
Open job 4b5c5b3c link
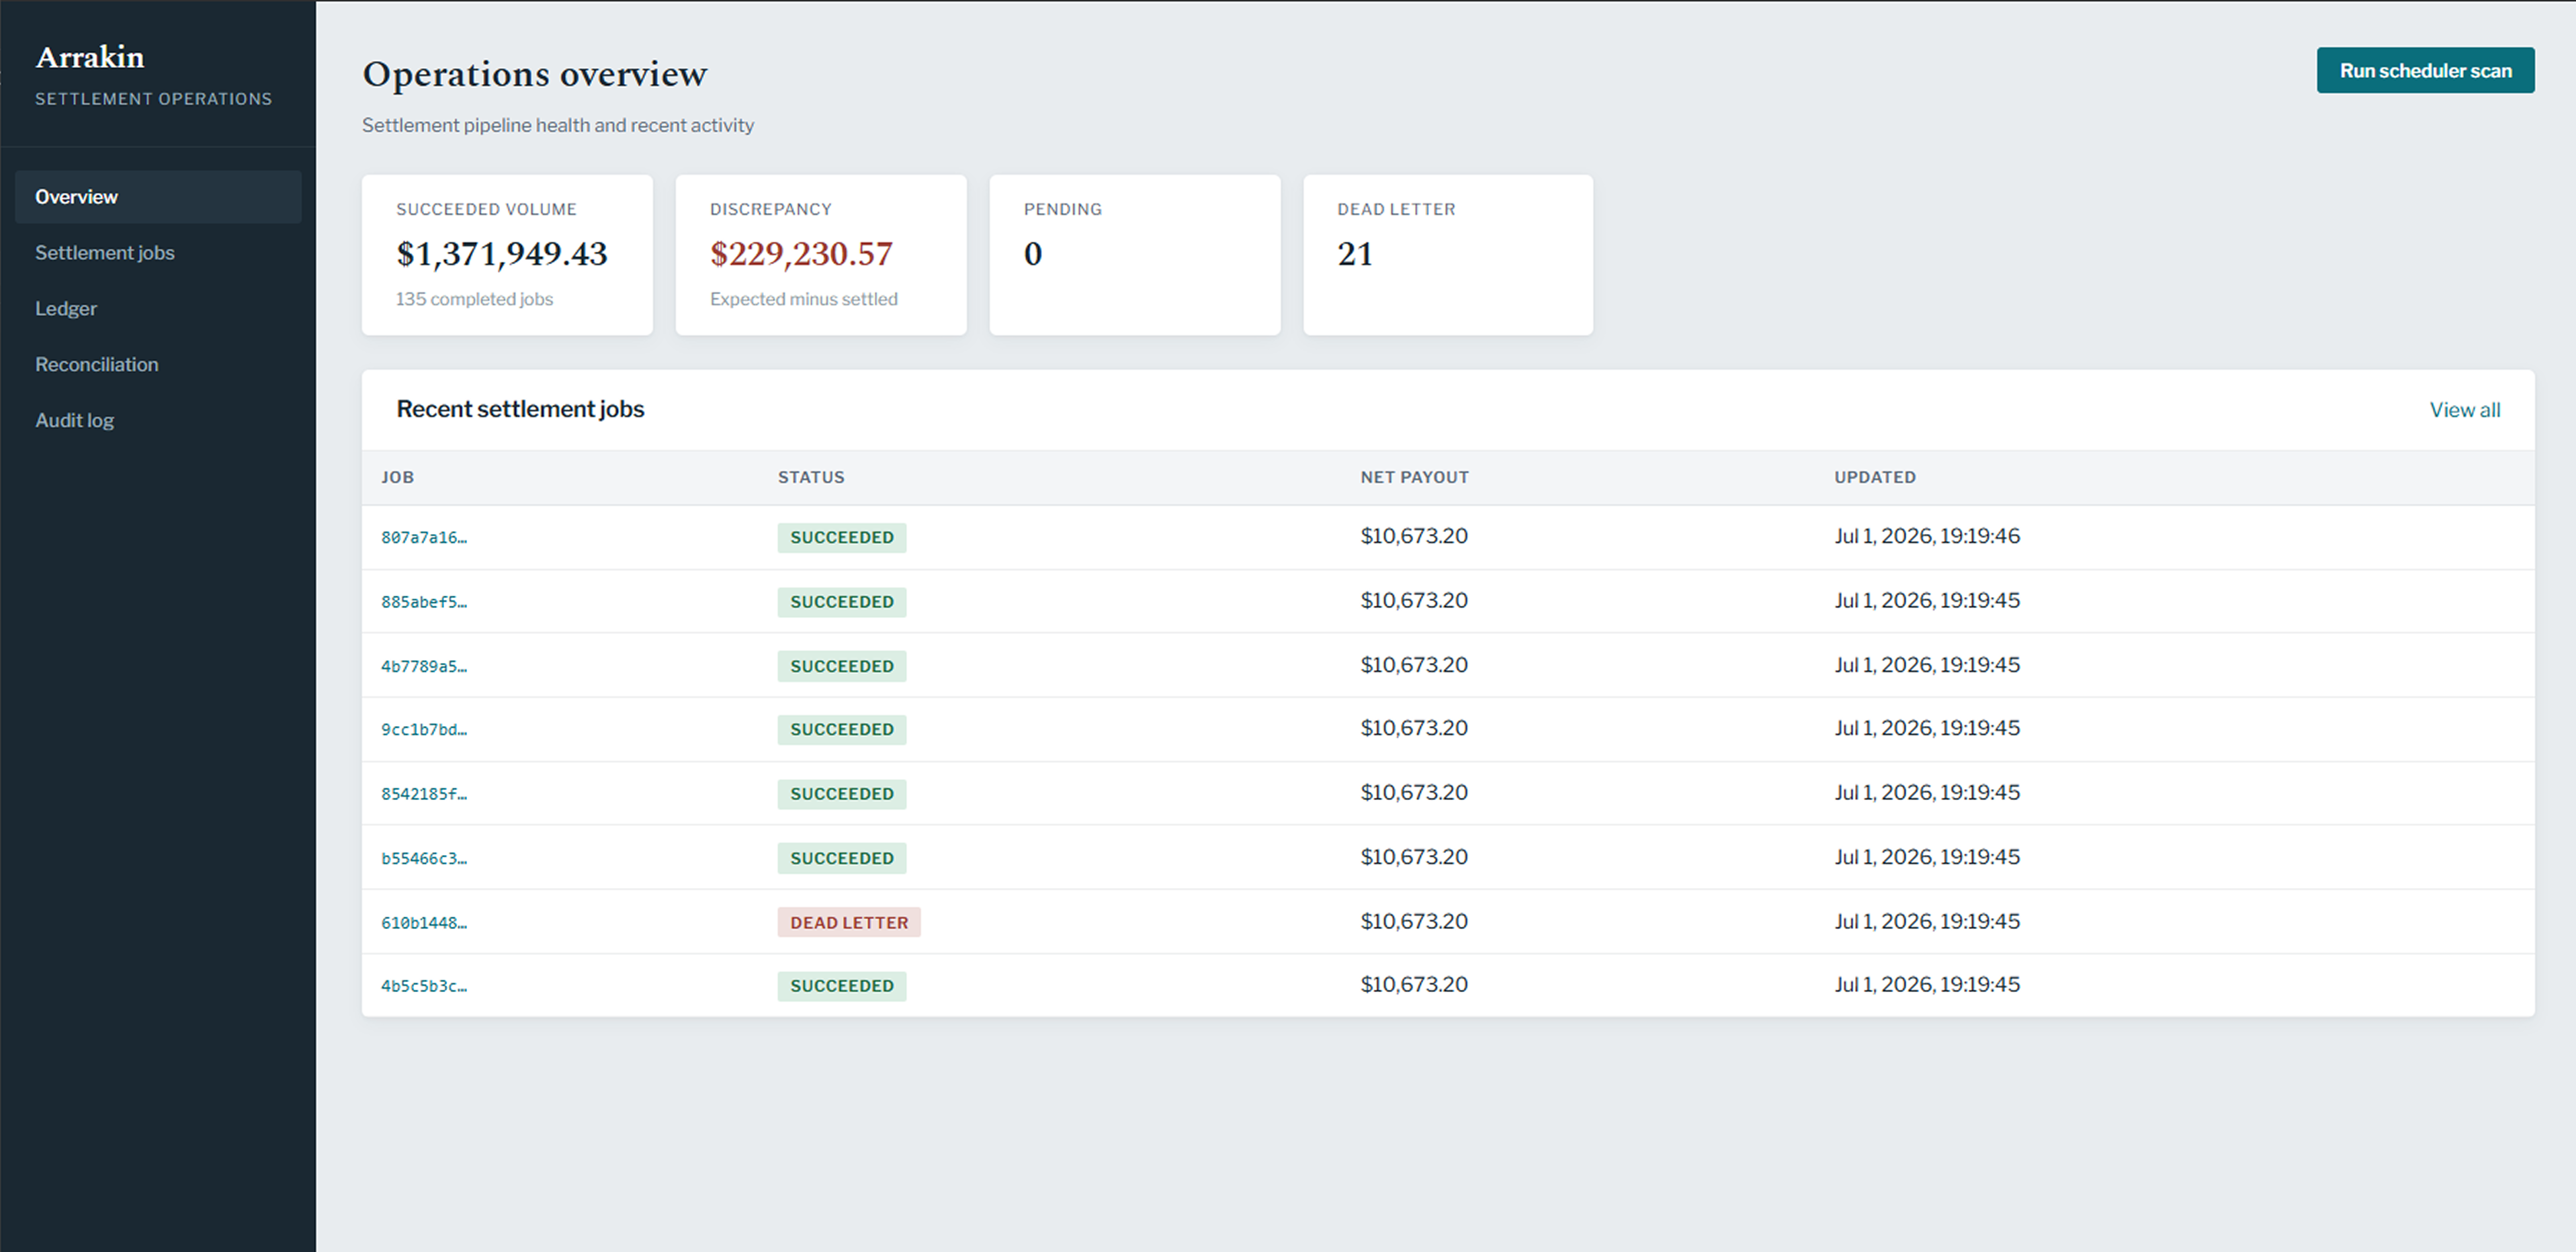pos(424,986)
